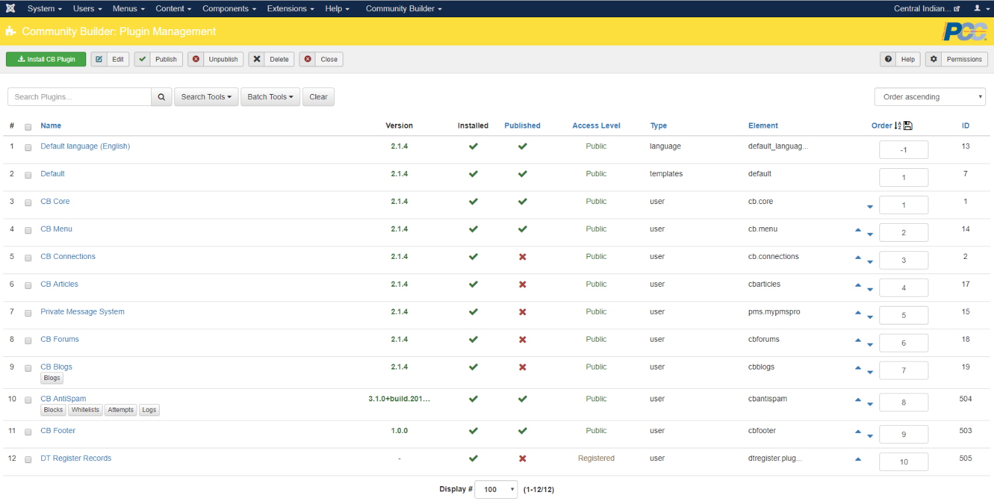Check the CB Connections row checkbox
Screen dimensions: 994x504
(28, 258)
